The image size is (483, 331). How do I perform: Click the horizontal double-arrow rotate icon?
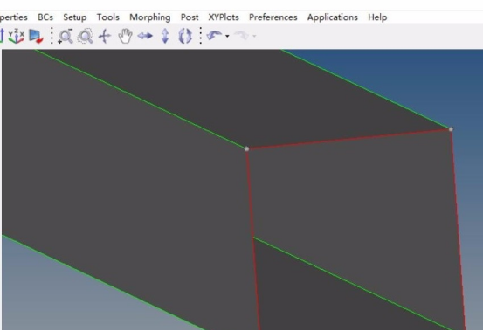point(145,36)
